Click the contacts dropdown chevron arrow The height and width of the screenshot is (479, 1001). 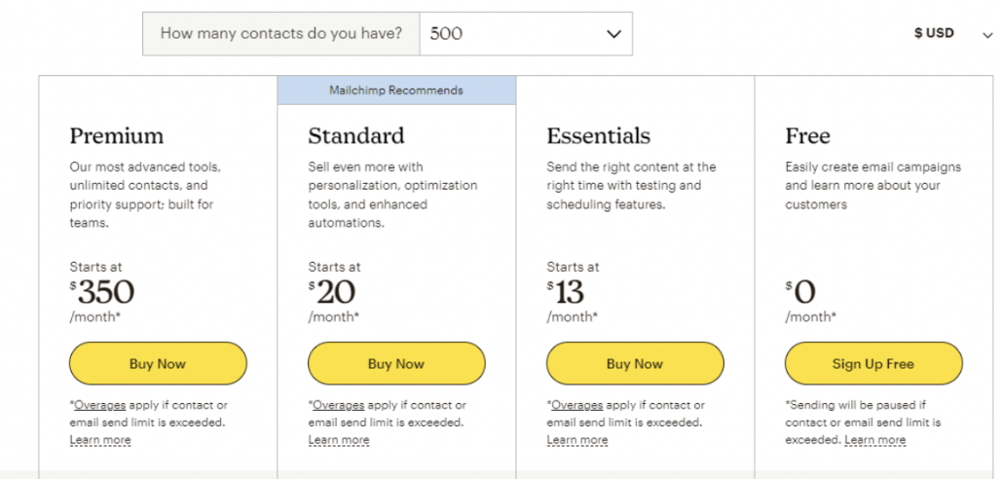tap(613, 33)
